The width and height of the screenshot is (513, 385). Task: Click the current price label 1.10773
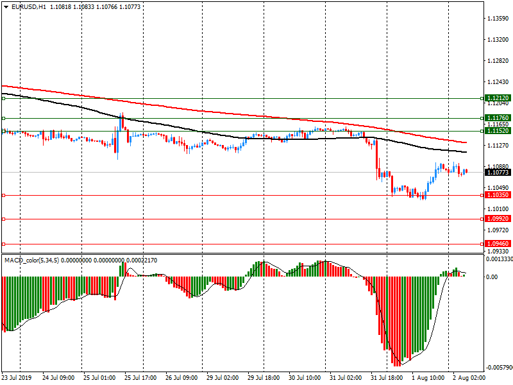[x=498, y=172]
